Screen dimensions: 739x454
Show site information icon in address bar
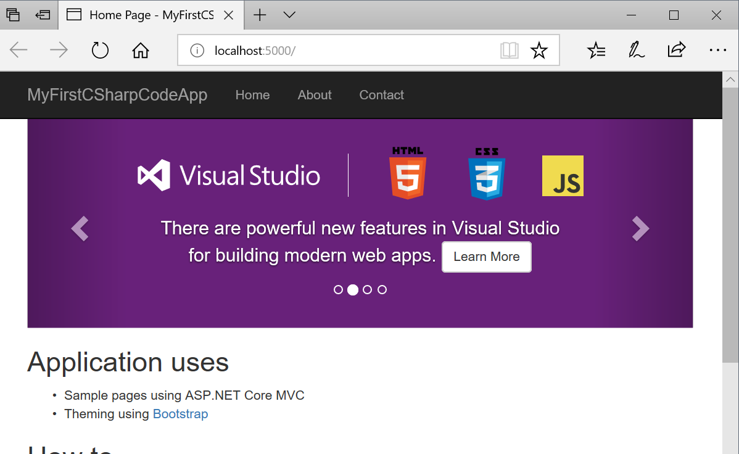coord(197,51)
